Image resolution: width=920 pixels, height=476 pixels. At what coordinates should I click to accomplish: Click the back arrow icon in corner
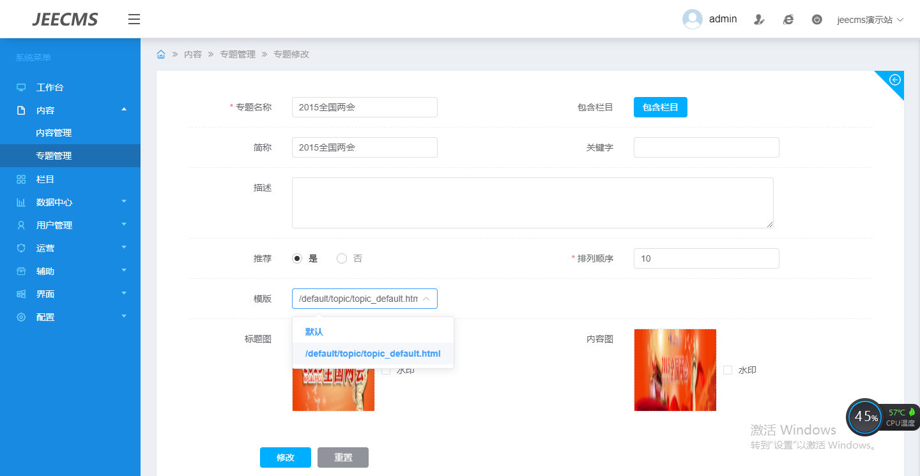point(895,80)
